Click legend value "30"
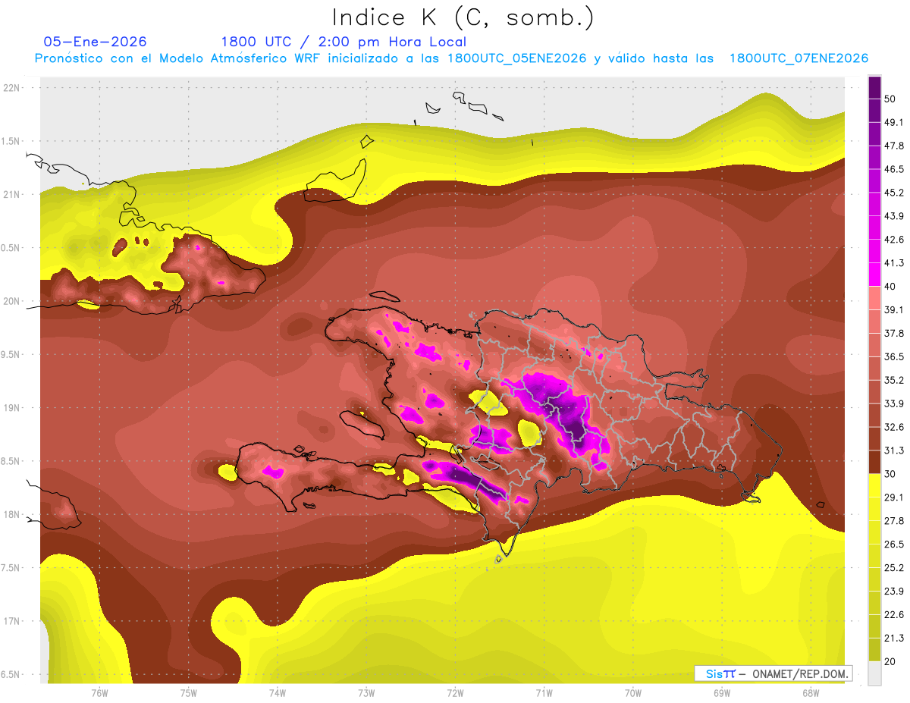910x703 pixels. (x=890, y=474)
